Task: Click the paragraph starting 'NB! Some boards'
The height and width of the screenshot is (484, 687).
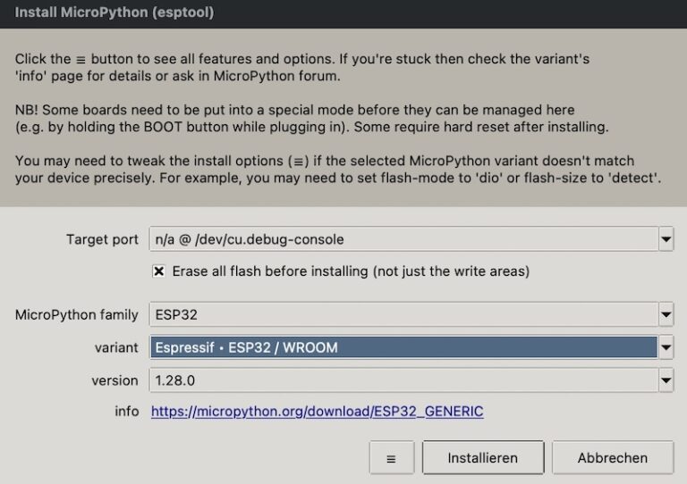Action: tap(312, 119)
